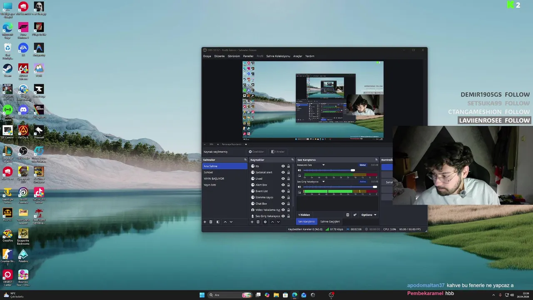Open Masaüstü Ses channel dropdown arrow
This screenshot has height=300, width=533.
pyautogui.click(x=324, y=165)
